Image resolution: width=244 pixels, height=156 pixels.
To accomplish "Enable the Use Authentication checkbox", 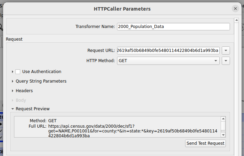I will (x=18, y=72).
